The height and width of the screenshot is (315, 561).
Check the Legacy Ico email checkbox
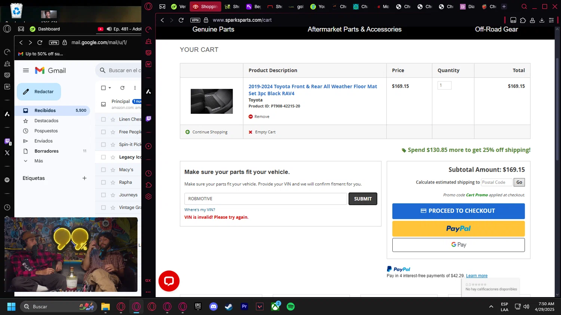pyautogui.click(x=104, y=157)
